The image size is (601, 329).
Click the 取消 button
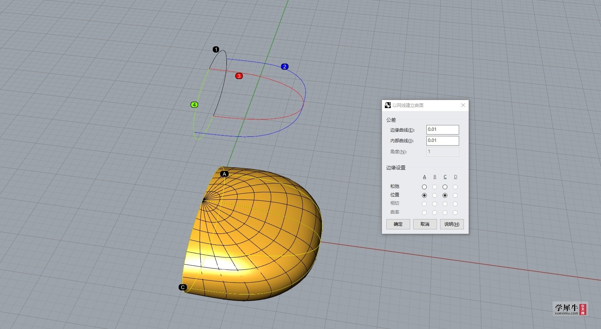[x=425, y=224]
